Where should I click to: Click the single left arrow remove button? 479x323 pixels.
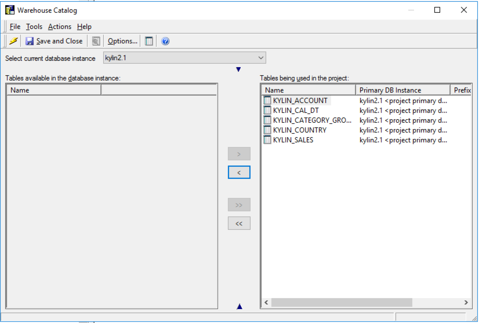tap(239, 172)
